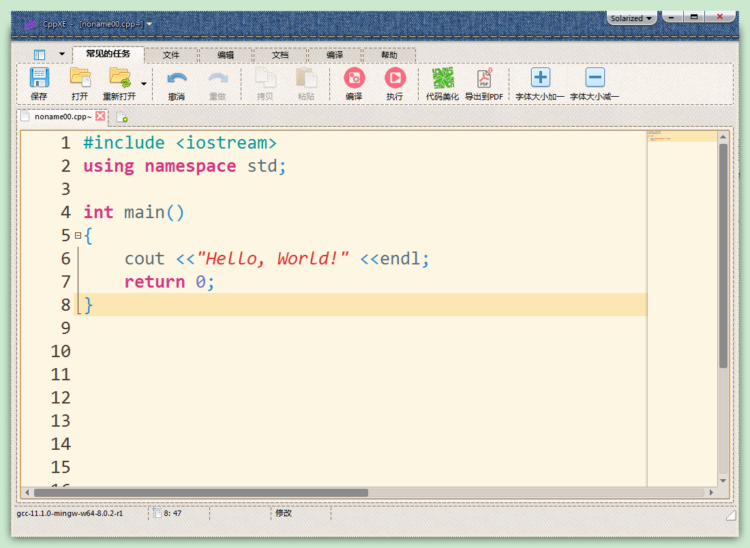The image size is (750, 548).
Task: Click the Reopen (重新打开) folder icon
Action: [x=120, y=78]
